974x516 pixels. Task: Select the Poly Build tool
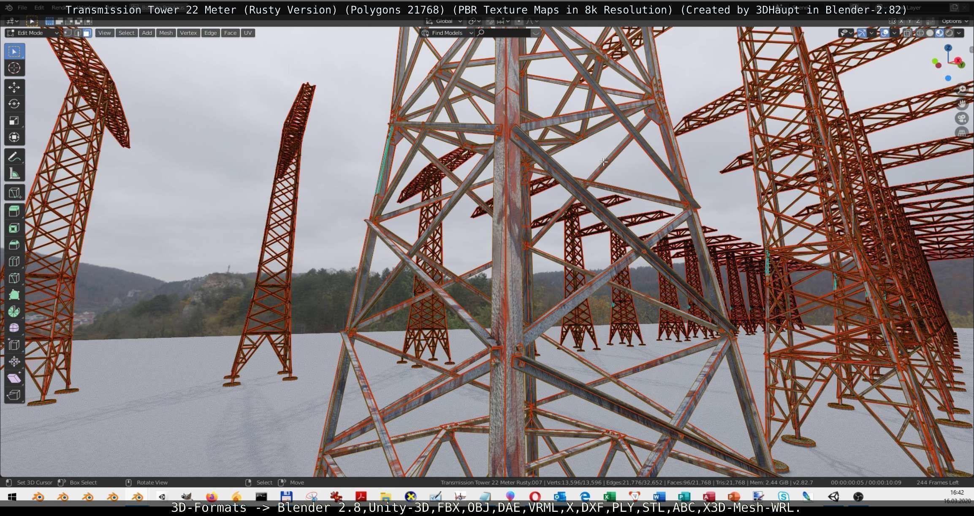(x=14, y=295)
